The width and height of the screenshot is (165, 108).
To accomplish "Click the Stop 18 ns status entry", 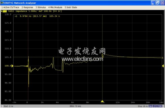I will tap(143, 106).
